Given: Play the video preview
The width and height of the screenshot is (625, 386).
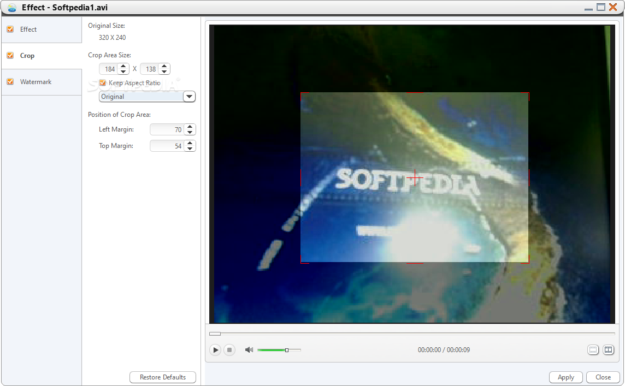Looking at the screenshot, I should pyautogui.click(x=215, y=350).
